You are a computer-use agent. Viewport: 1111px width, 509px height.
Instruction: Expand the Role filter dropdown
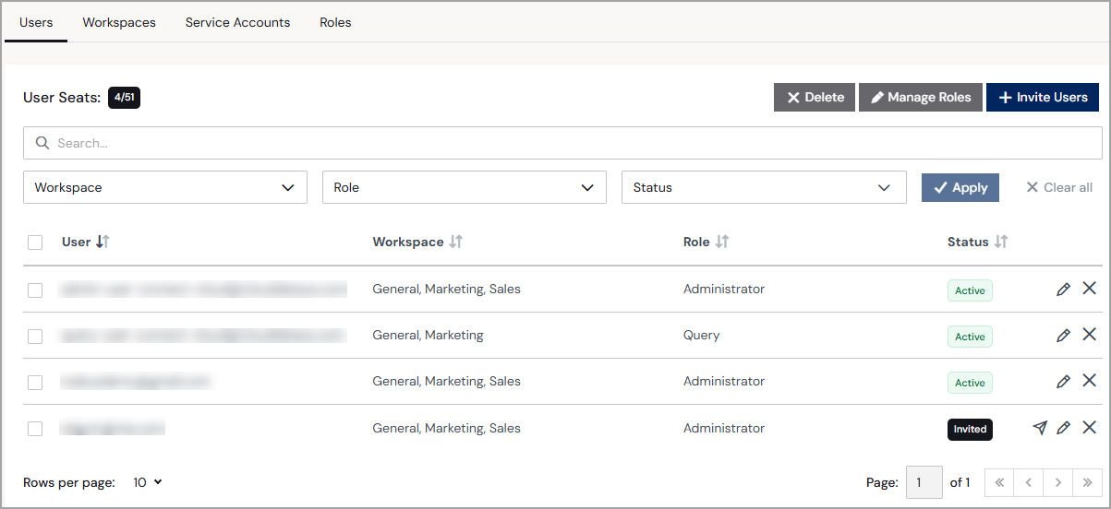[465, 187]
